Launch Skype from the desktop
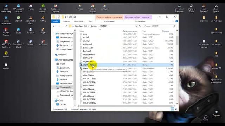 point(18,31)
